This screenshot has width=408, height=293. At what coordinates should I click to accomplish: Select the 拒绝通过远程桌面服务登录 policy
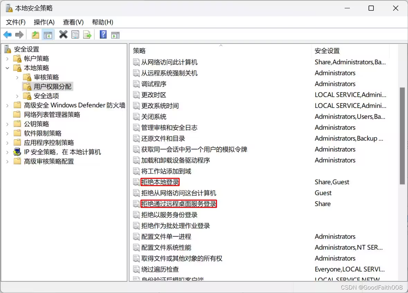click(x=179, y=204)
